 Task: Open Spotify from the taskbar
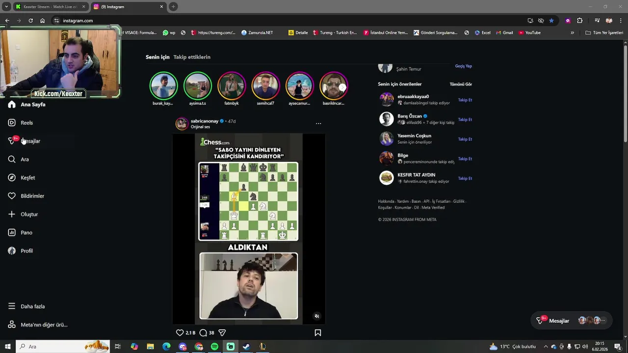coord(214,347)
